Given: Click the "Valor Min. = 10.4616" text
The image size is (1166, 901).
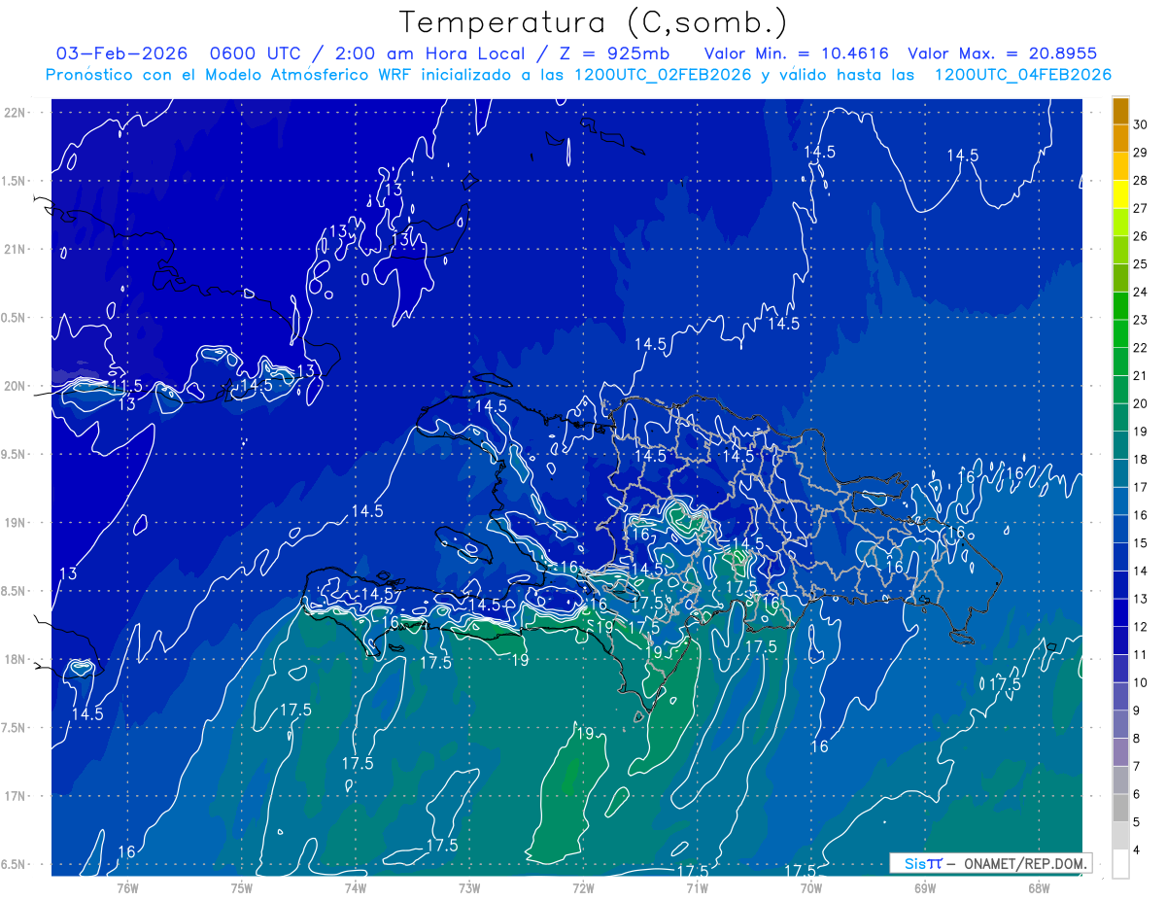Looking at the screenshot, I should (x=797, y=53).
